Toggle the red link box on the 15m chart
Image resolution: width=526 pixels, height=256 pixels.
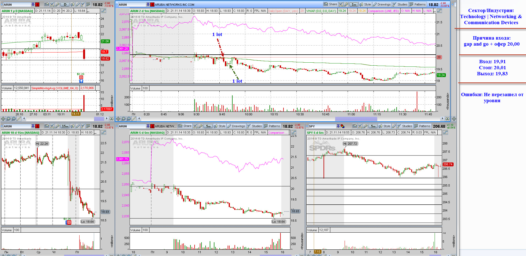click(x=37, y=126)
